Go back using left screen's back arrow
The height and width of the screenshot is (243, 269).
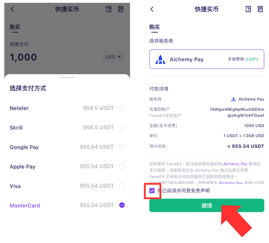point(12,9)
